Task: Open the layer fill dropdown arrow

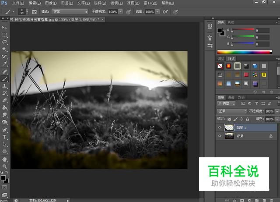Action: point(277,119)
